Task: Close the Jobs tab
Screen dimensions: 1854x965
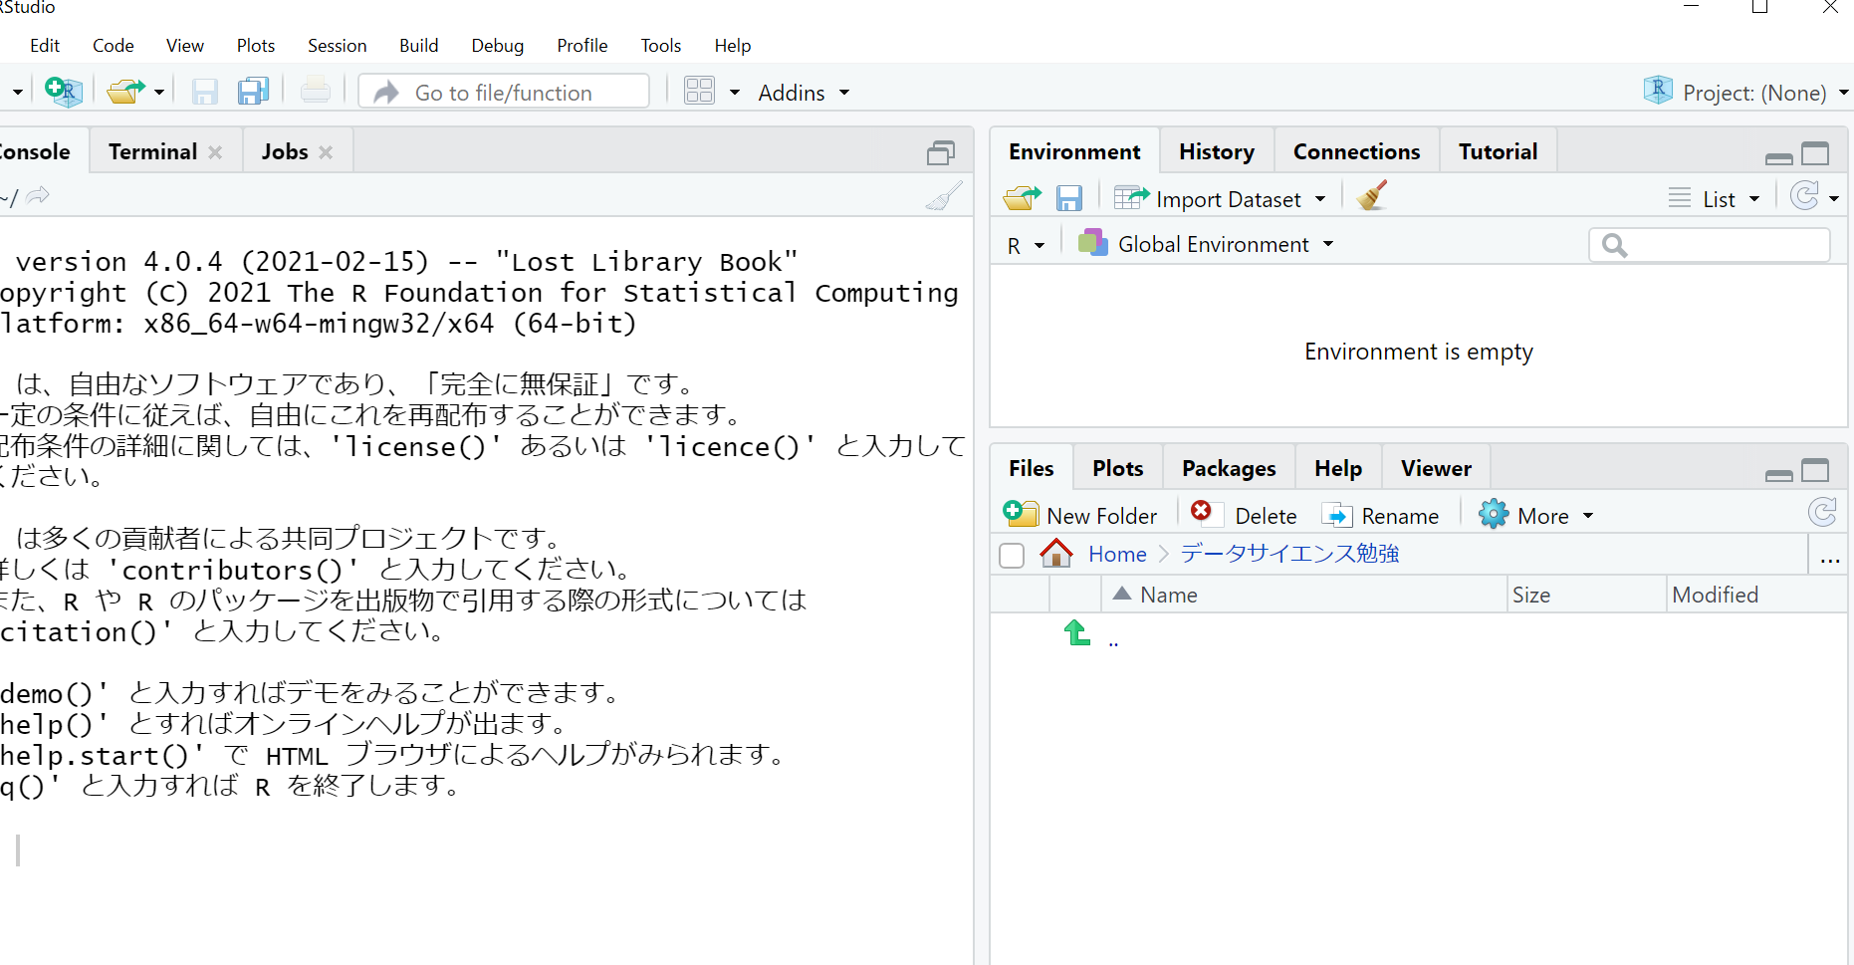Action: pos(326,152)
